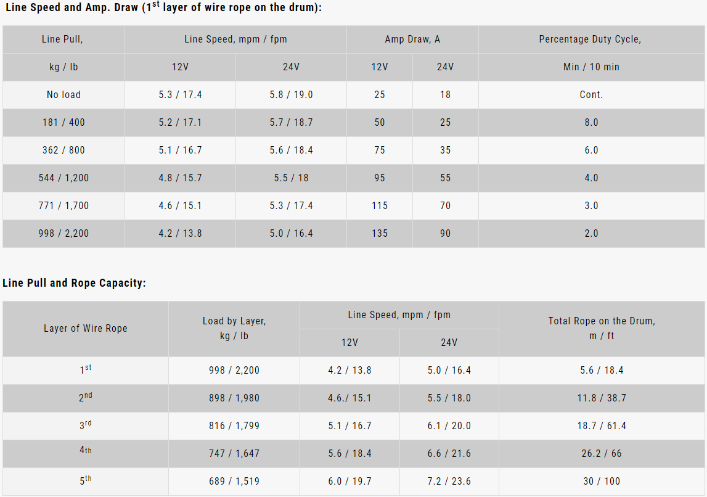Select the "Load by Layer" column header
This screenshot has height=497, width=707.
coord(234,321)
